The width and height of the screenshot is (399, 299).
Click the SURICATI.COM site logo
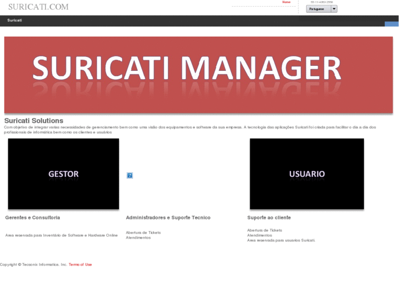[x=38, y=7]
